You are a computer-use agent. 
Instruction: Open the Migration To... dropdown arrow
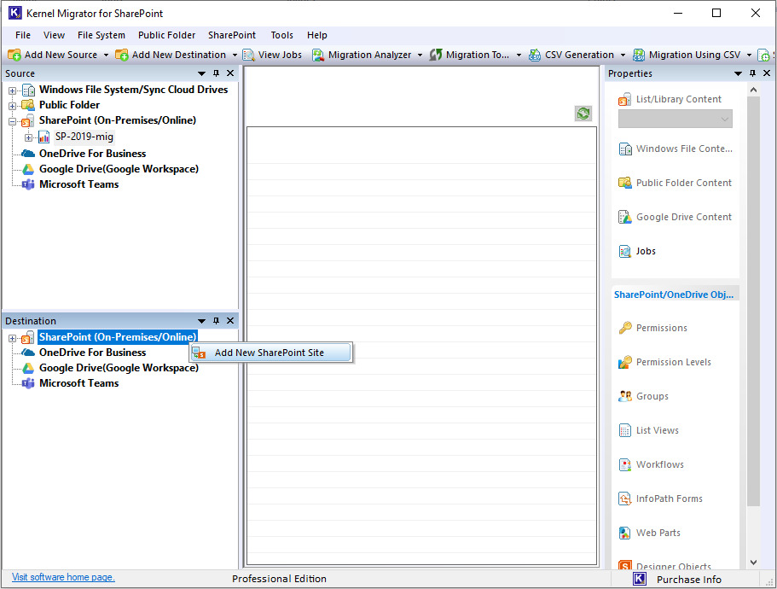click(x=519, y=55)
